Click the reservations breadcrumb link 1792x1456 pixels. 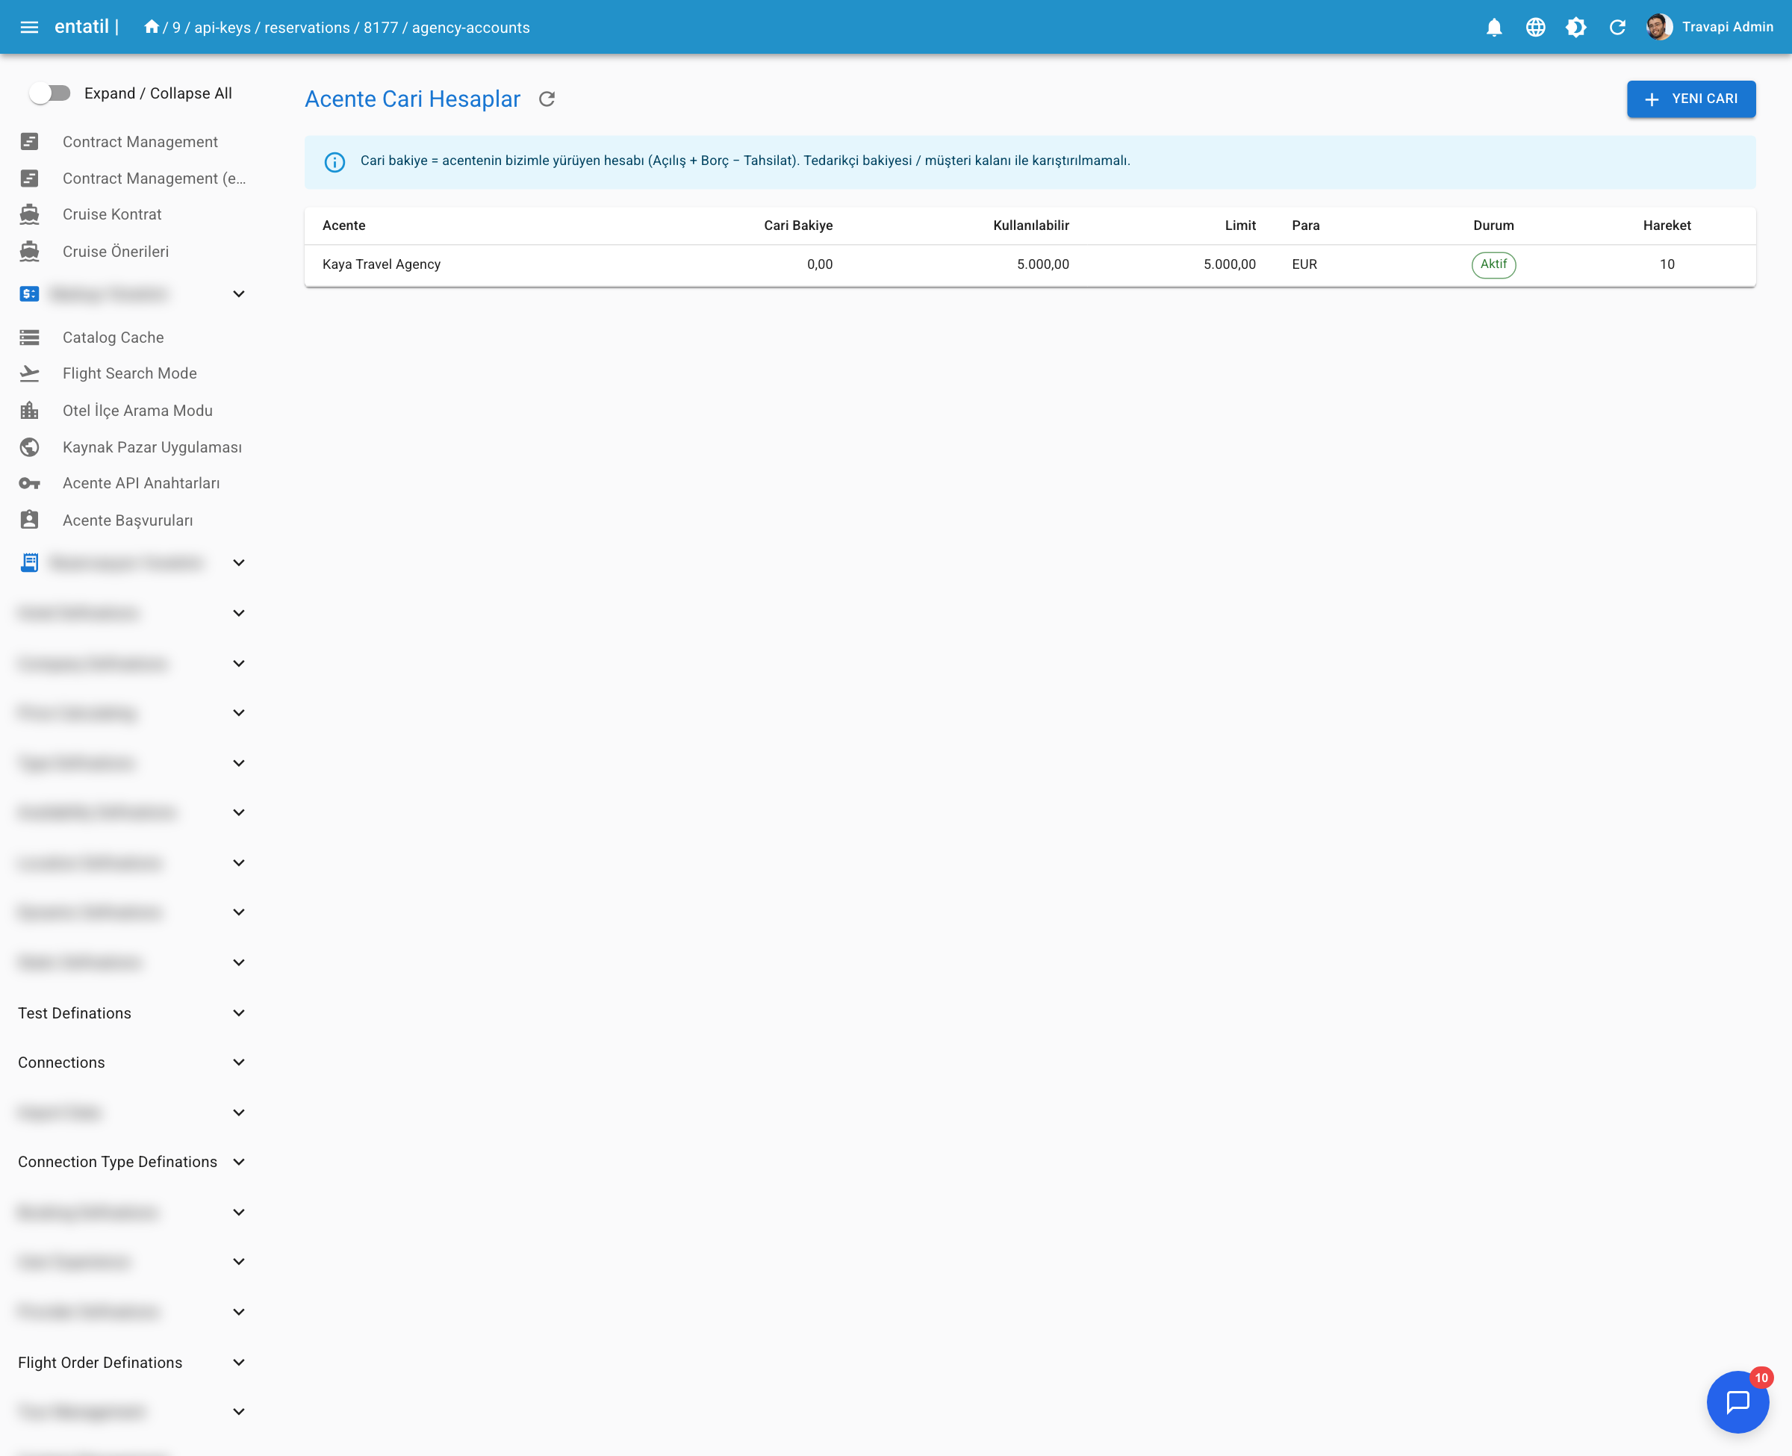(307, 28)
